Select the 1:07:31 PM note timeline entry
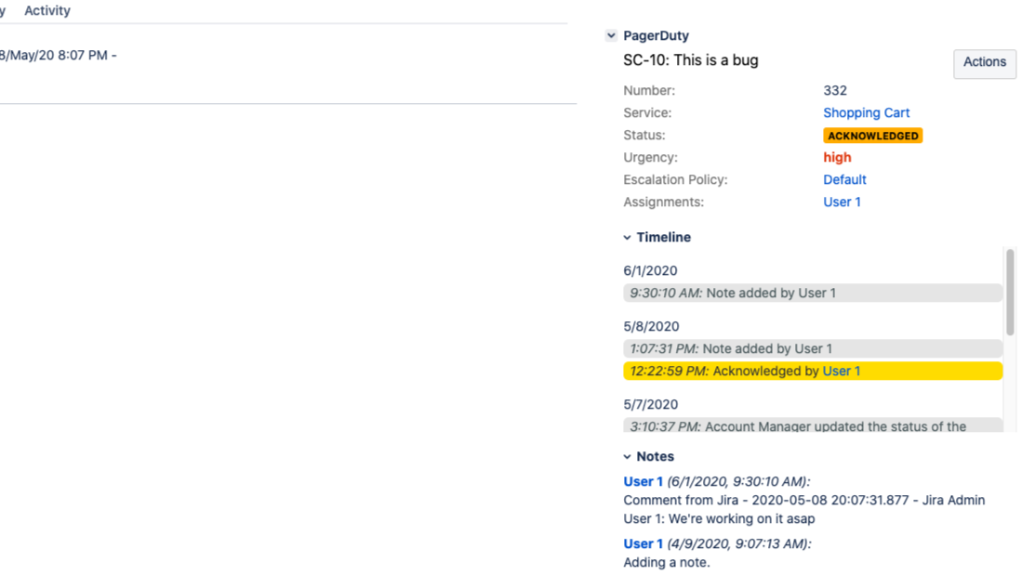 (x=812, y=348)
